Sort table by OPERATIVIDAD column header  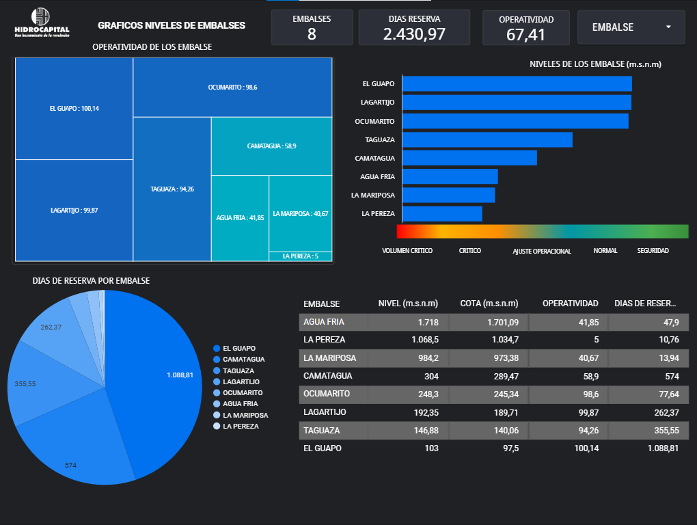pos(570,304)
